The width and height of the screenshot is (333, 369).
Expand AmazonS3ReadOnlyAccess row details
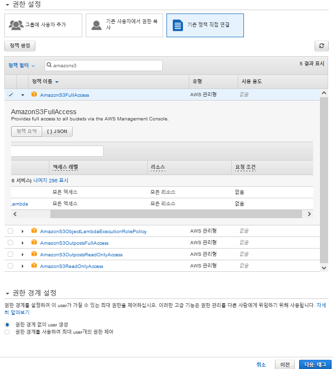(23, 266)
